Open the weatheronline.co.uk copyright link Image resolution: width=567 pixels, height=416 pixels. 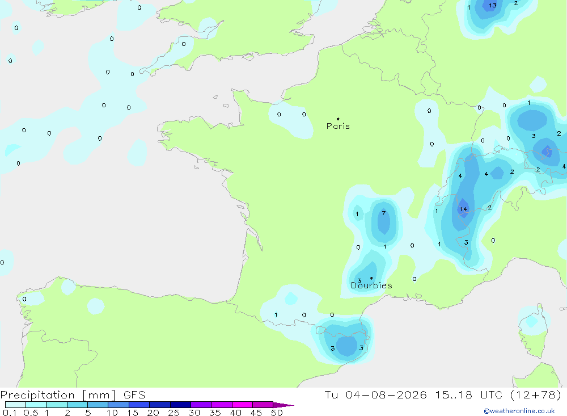click(x=519, y=411)
